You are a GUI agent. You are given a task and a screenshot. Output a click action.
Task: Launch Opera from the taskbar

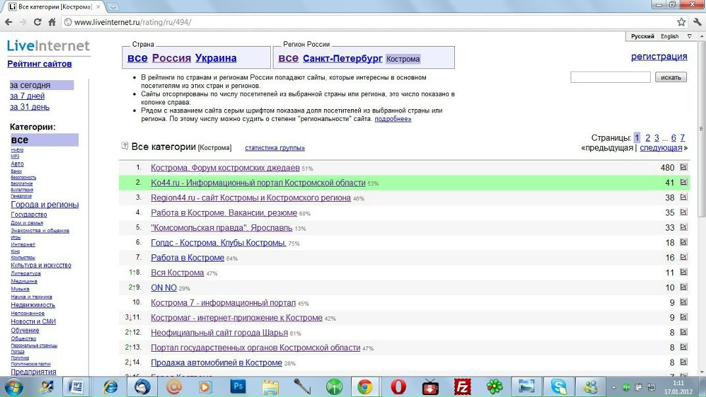[x=398, y=386]
